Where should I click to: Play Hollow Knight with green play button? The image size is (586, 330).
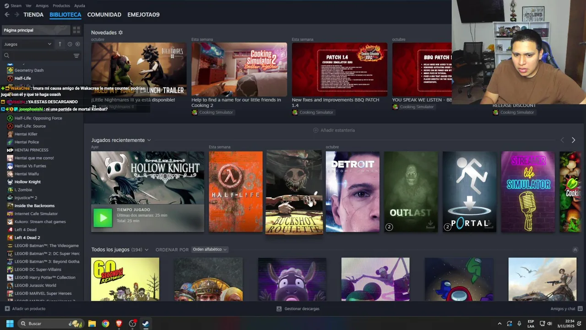pyautogui.click(x=103, y=218)
